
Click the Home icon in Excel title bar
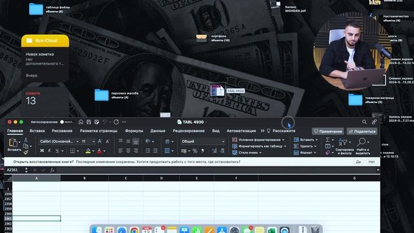81,122
